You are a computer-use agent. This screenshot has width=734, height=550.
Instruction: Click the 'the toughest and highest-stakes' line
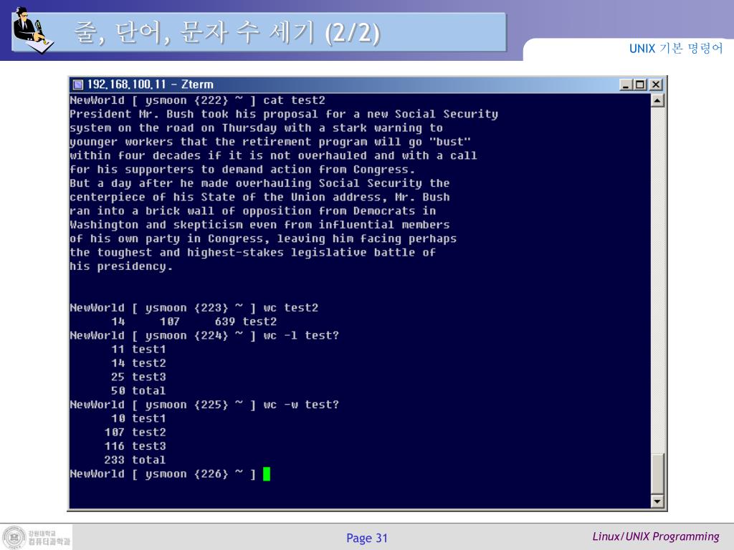[x=252, y=253]
